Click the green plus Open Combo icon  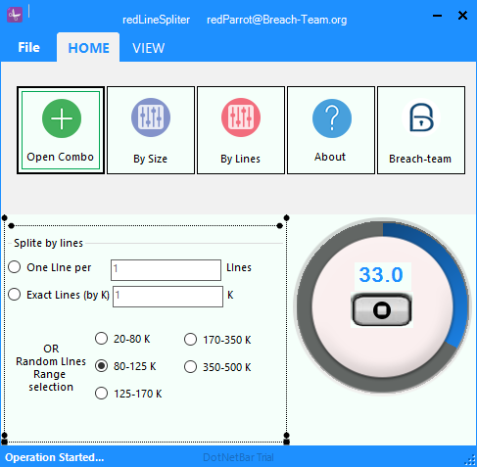click(x=62, y=118)
